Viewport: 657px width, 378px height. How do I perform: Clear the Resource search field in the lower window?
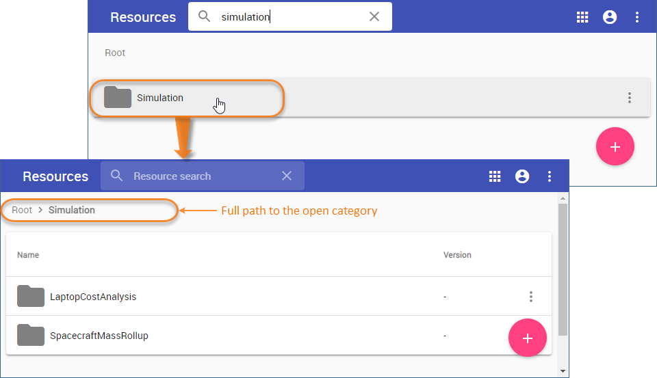(287, 176)
